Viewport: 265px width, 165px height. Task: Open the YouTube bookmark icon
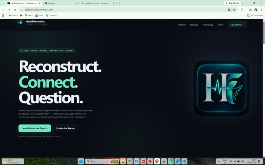click(21, 15)
